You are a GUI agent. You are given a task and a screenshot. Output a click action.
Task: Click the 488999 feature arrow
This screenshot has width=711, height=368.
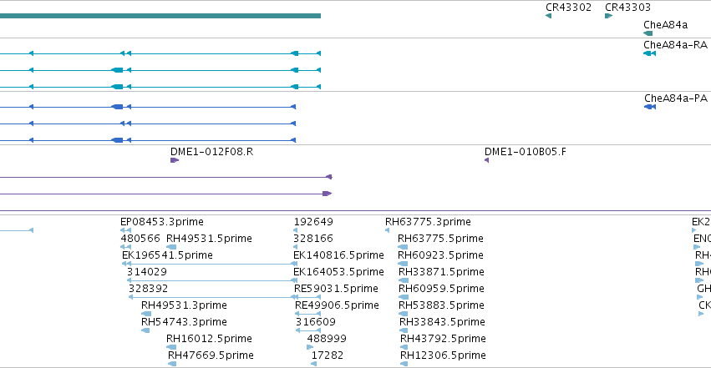click(x=310, y=347)
